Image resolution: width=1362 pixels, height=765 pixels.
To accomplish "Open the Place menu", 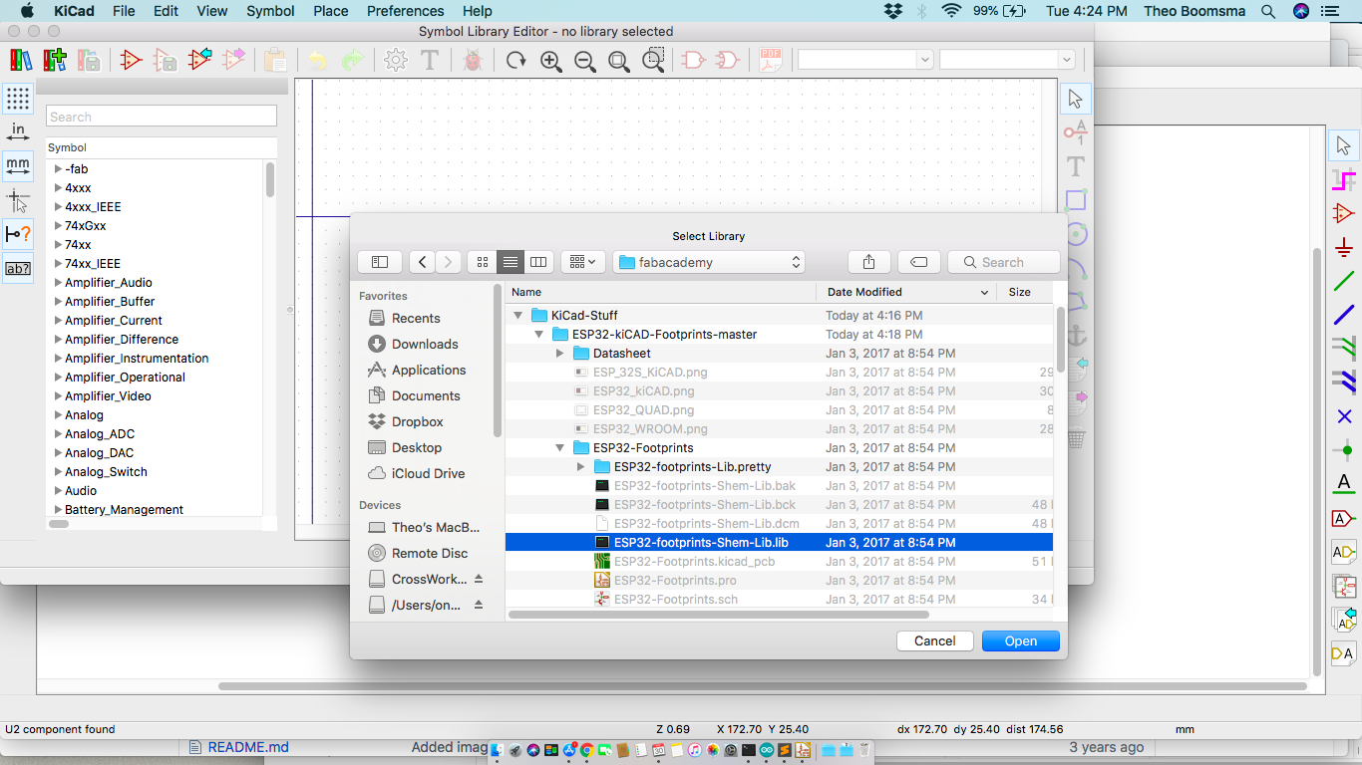I will click(331, 11).
